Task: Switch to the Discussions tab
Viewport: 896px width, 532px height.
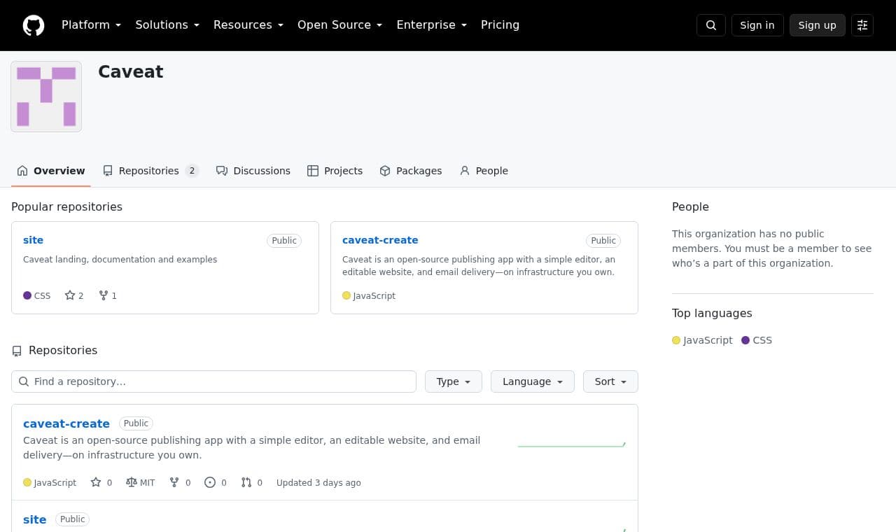Action: [253, 171]
